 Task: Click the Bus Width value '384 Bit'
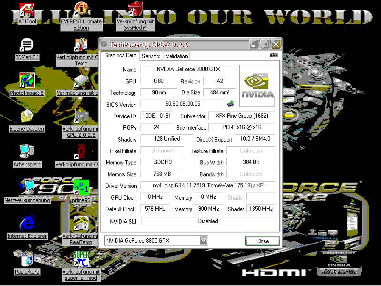pyautogui.click(x=251, y=162)
